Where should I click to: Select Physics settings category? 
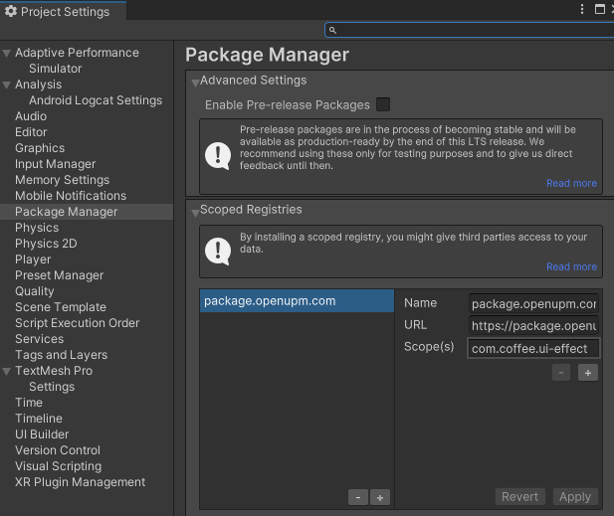[37, 228]
